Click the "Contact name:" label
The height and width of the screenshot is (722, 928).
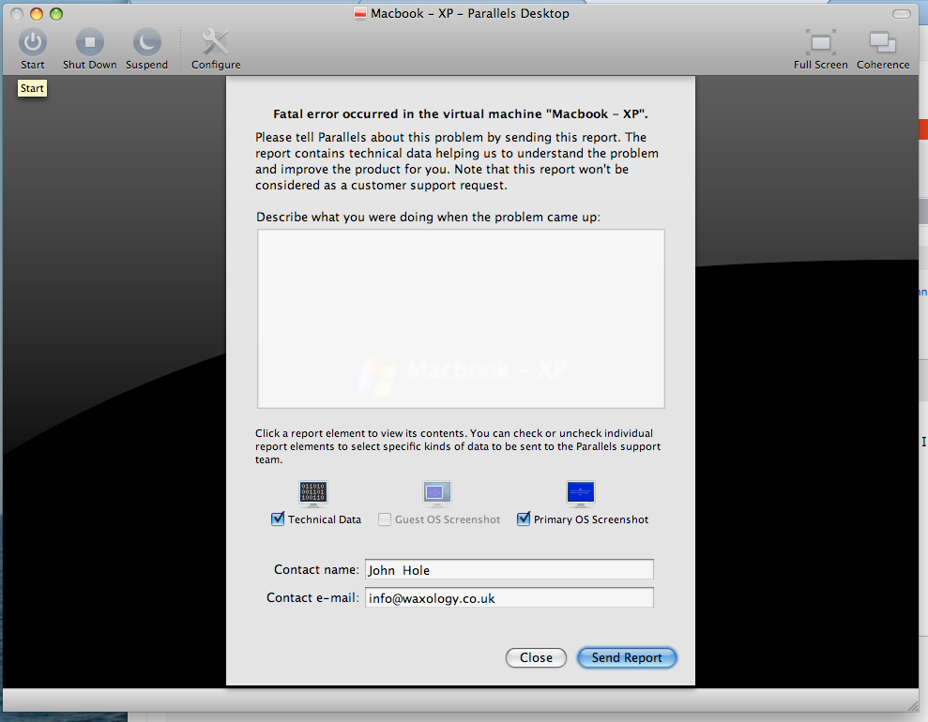(x=316, y=569)
